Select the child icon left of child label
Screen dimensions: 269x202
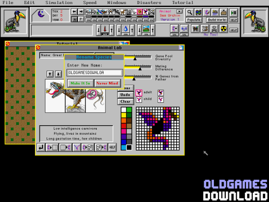click(139, 100)
